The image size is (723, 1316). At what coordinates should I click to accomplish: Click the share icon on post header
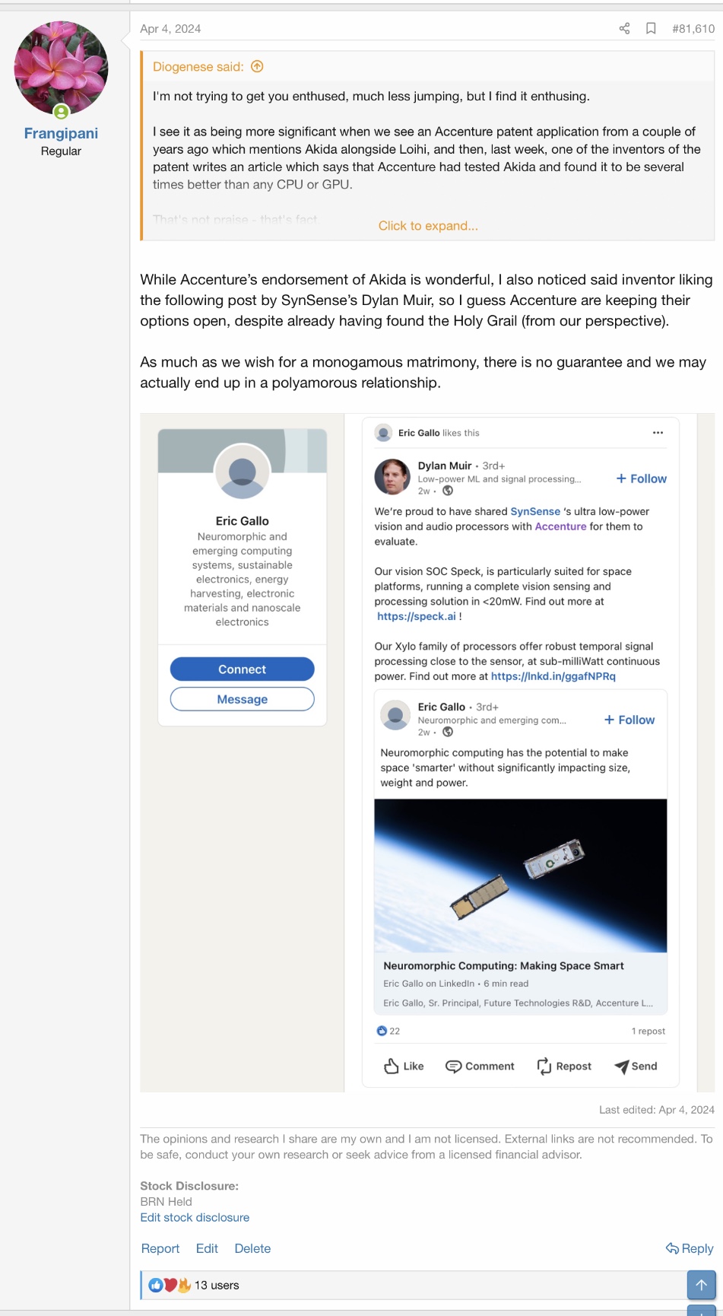[624, 29]
